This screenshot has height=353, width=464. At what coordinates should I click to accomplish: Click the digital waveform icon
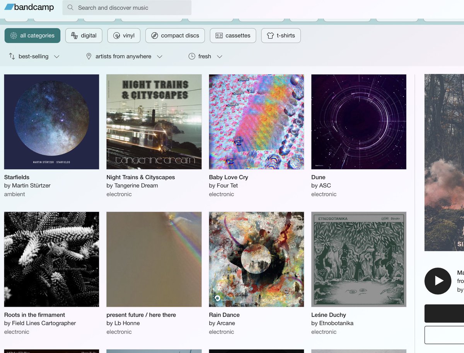(74, 36)
